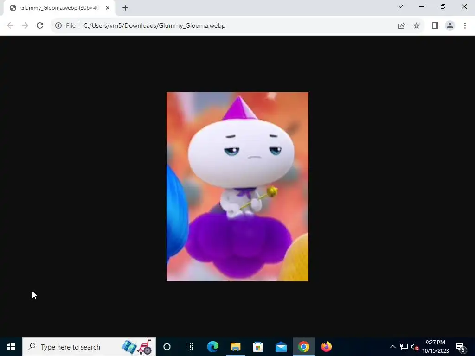Viewport: 475px width, 356px height.
Task: Open the Mail app from taskbar
Action: pos(281,347)
